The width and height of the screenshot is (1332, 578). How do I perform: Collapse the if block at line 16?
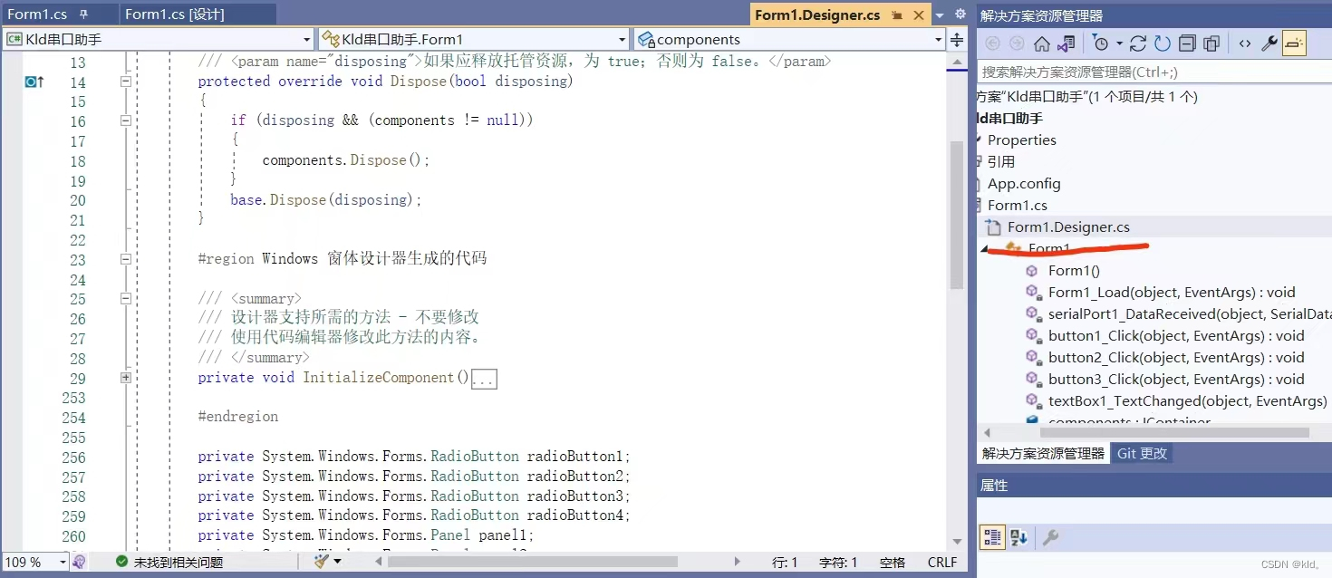tap(126, 120)
